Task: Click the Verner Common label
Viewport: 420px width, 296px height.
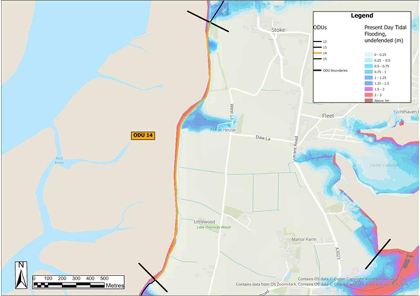Action: coord(384,165)
